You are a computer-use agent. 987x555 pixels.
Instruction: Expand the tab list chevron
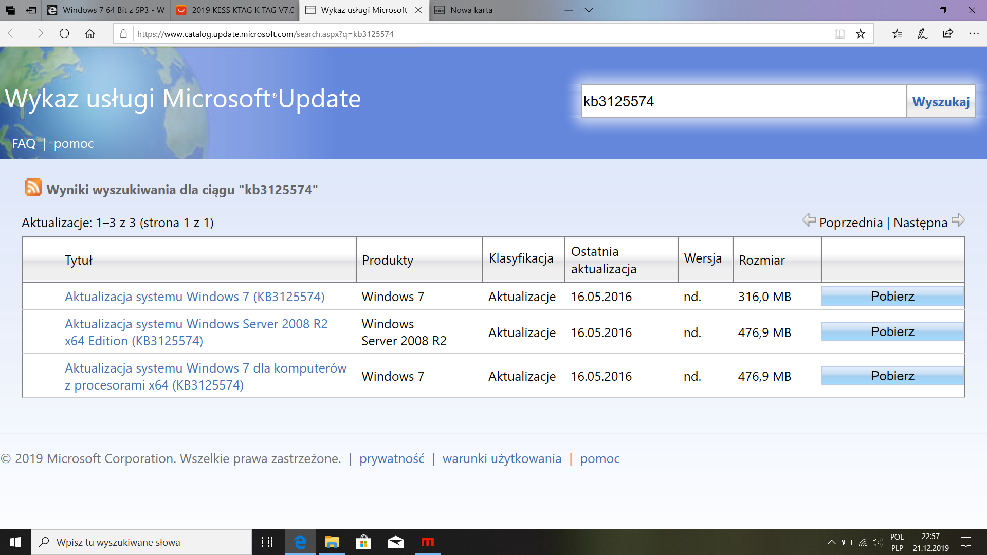point(589,10)
